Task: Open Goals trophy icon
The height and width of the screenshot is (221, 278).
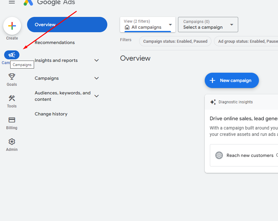Action: coord(12,77)
